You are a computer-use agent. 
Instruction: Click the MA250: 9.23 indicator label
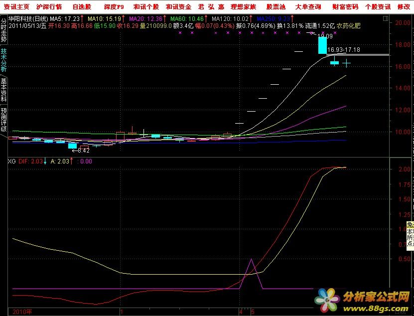(274, 19)
